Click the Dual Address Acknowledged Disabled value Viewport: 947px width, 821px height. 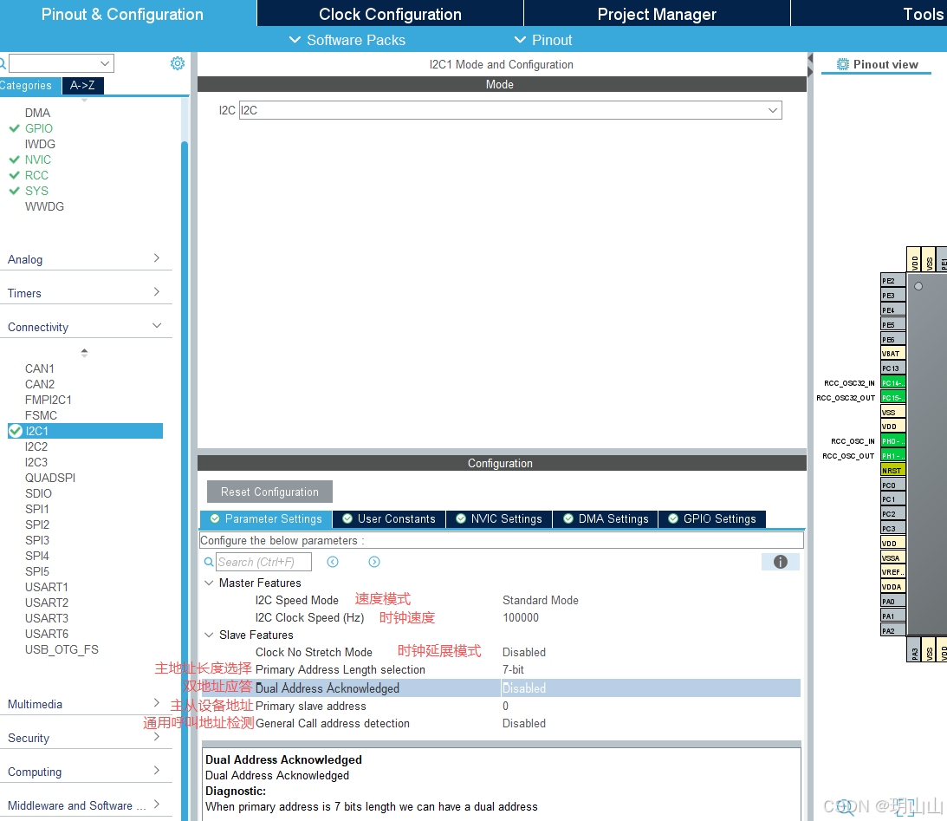524,688
